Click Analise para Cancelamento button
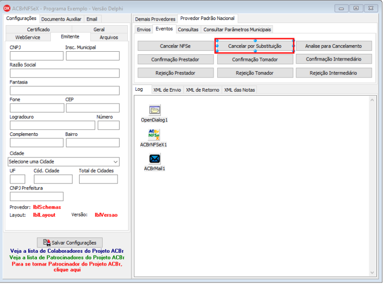This screenshot has width=385, height=284. 334,46
